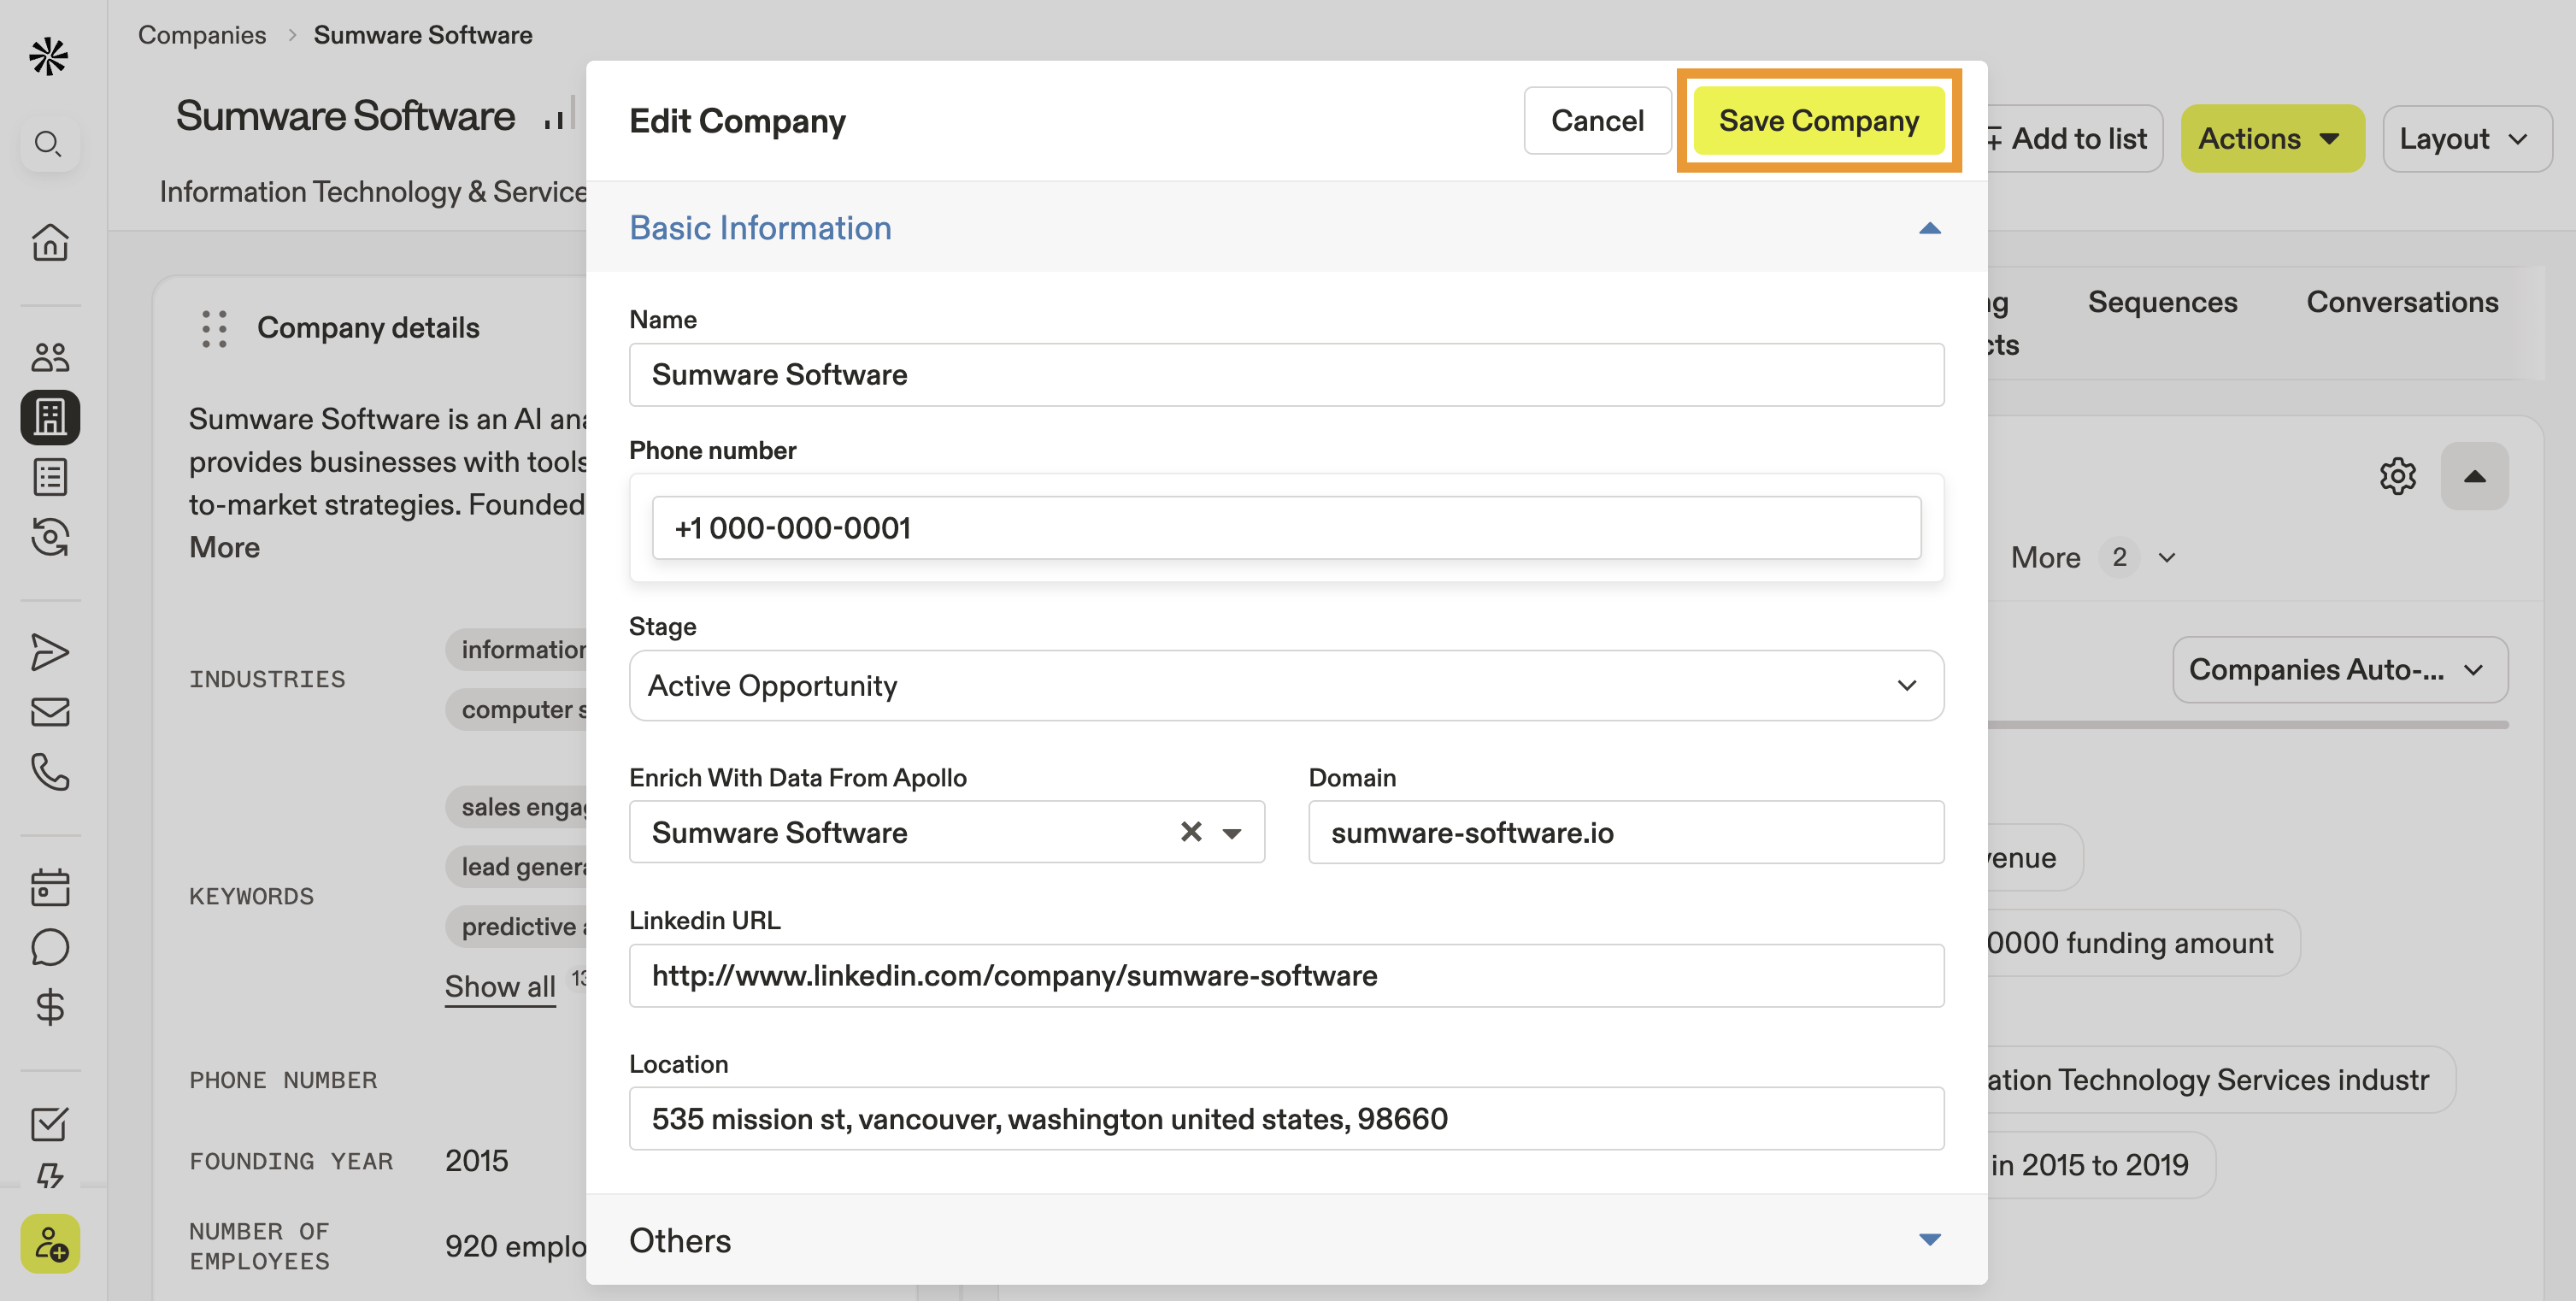The image size is (2576, 1301).
Task: Switch to the Sequences tab
Action: tap(2162, 302)
